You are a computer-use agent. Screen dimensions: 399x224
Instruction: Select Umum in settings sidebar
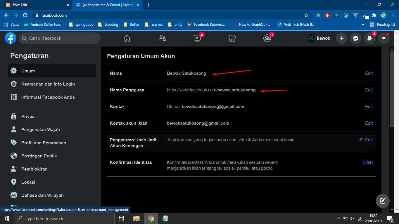pyautogui.click(x=52, y=71)
